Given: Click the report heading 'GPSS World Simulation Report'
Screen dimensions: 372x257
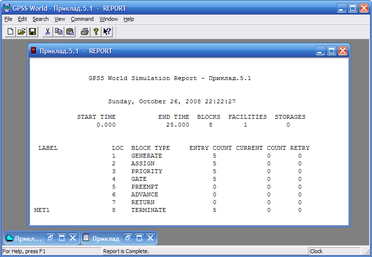Looking at the screenshot, I should (x=142, y=78).
